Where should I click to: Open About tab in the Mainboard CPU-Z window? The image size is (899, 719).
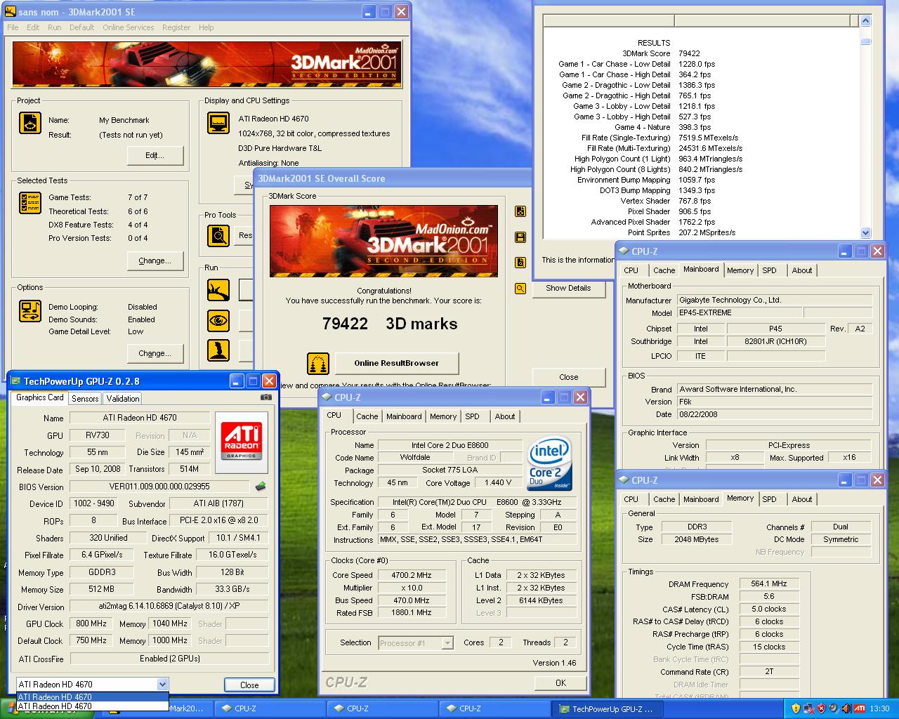(x=801, y=270)
